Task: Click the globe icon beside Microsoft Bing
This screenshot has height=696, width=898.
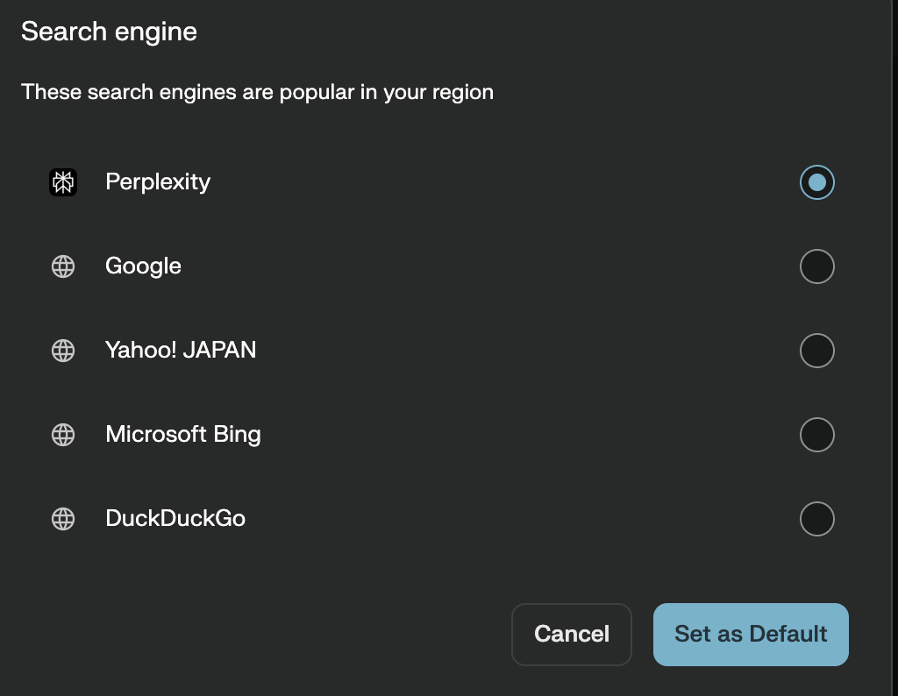Action: pos(63,435)
